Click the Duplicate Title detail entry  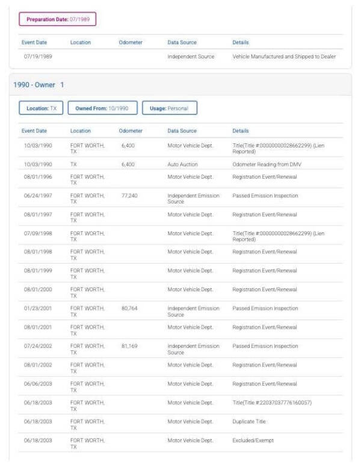click(252, 421)
